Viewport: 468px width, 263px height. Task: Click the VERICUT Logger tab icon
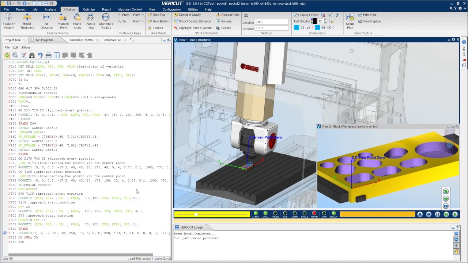pyautogui.click(x=176, y=227)
